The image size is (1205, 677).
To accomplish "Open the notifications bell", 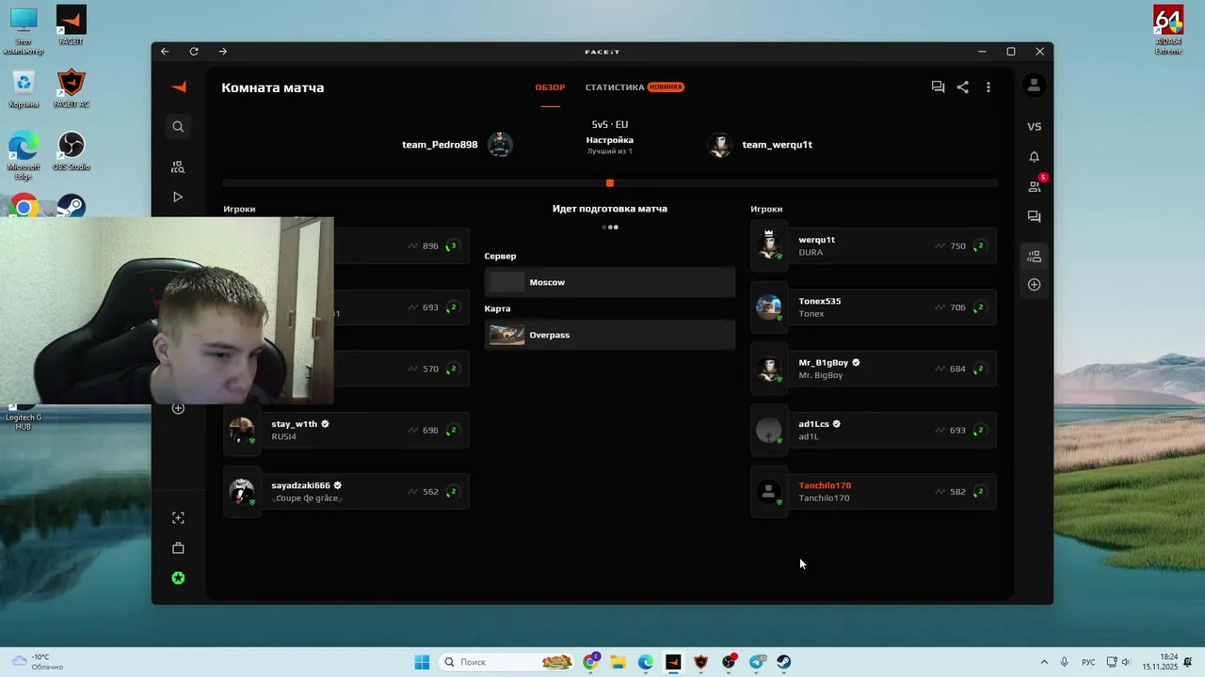I will click(x=1034, y=156).
